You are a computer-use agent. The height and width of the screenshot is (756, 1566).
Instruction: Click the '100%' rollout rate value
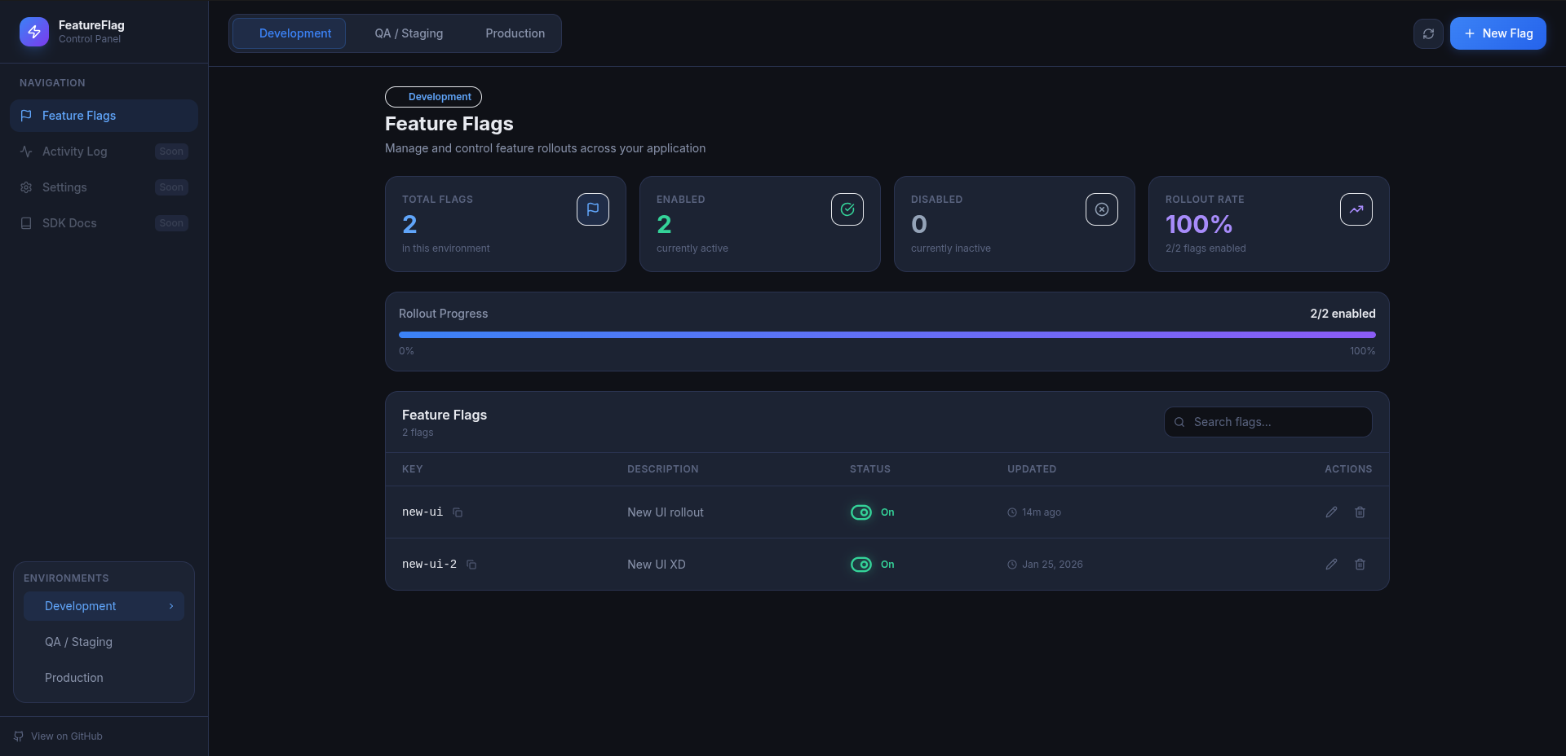(1198, 224)
